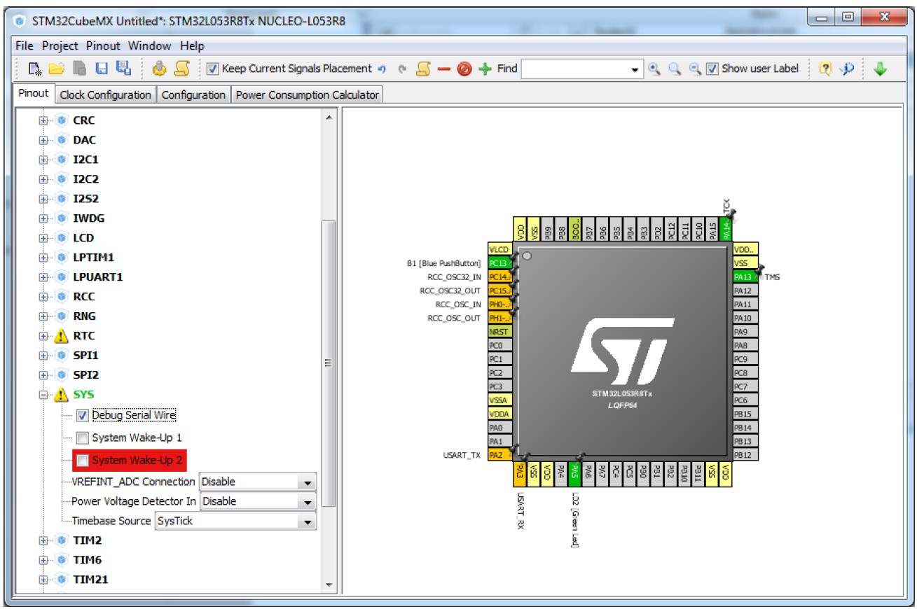Click the single-floppy Save Project icon
The height and width of the screenshot is (609, 917).
(102, 69)
